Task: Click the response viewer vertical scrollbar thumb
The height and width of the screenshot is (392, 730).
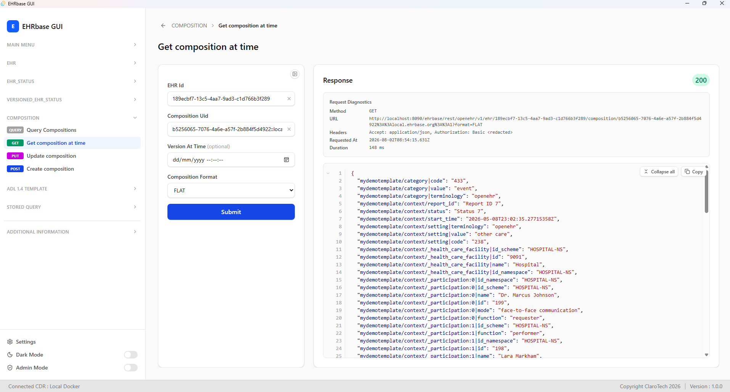Action: (x=706, y=191)
